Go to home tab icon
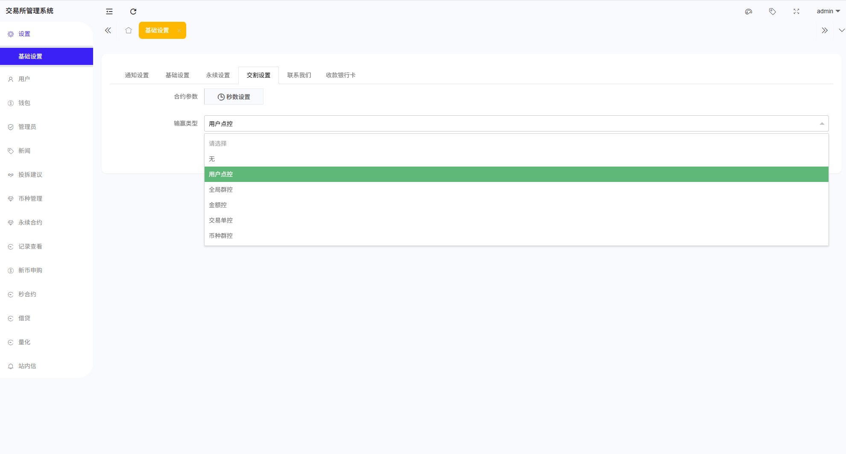The height and width of the screenshot is (454, 846). [129, 30]
